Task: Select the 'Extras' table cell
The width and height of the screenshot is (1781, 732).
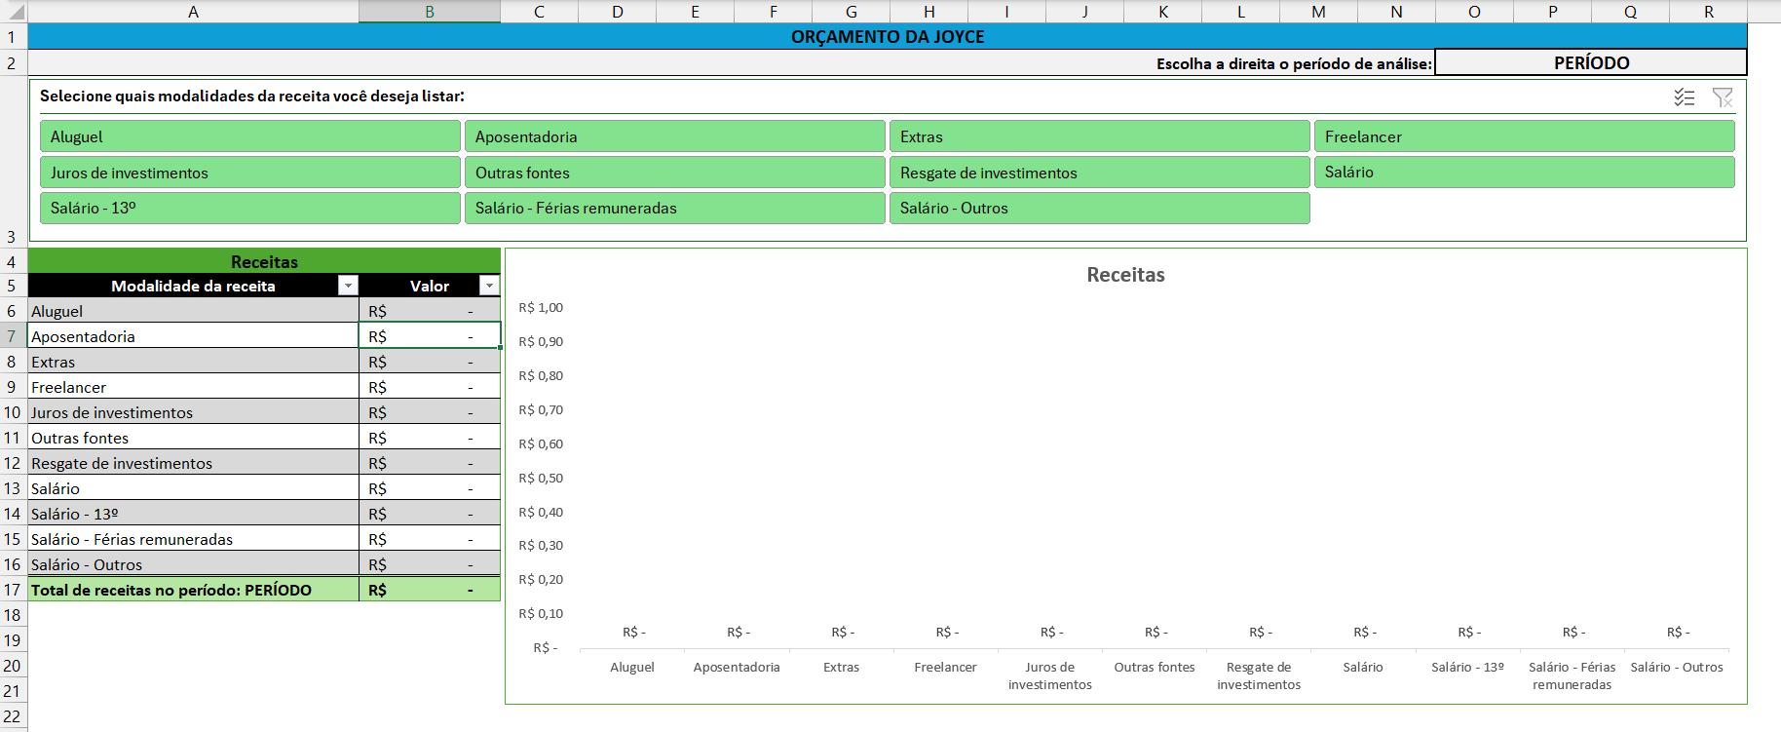Action: point(193,362)
